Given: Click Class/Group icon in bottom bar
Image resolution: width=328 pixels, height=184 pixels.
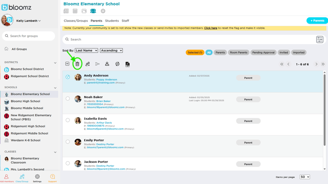Looking at the screenshot, I should click(22, 178).
